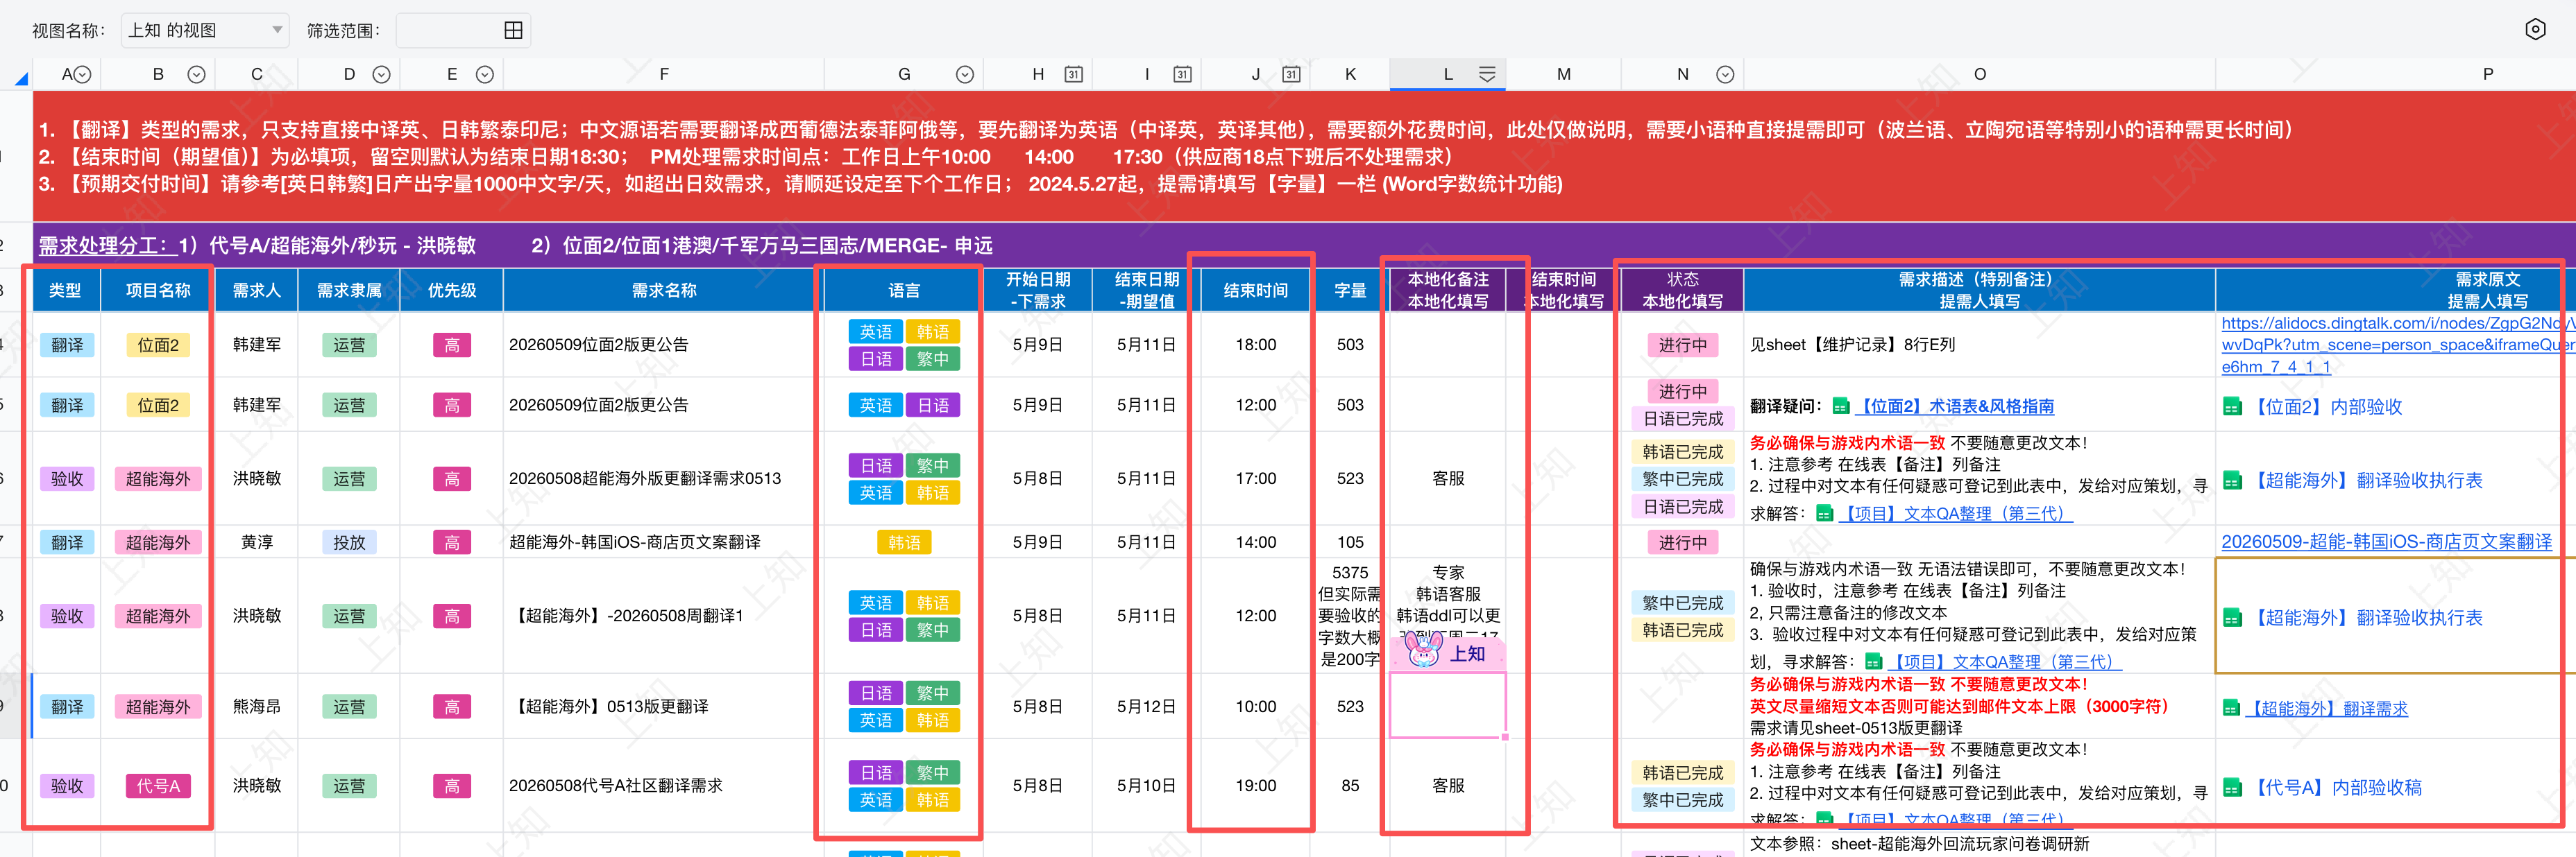Select column O header
2576x857 pixels.
[1979, 74]
